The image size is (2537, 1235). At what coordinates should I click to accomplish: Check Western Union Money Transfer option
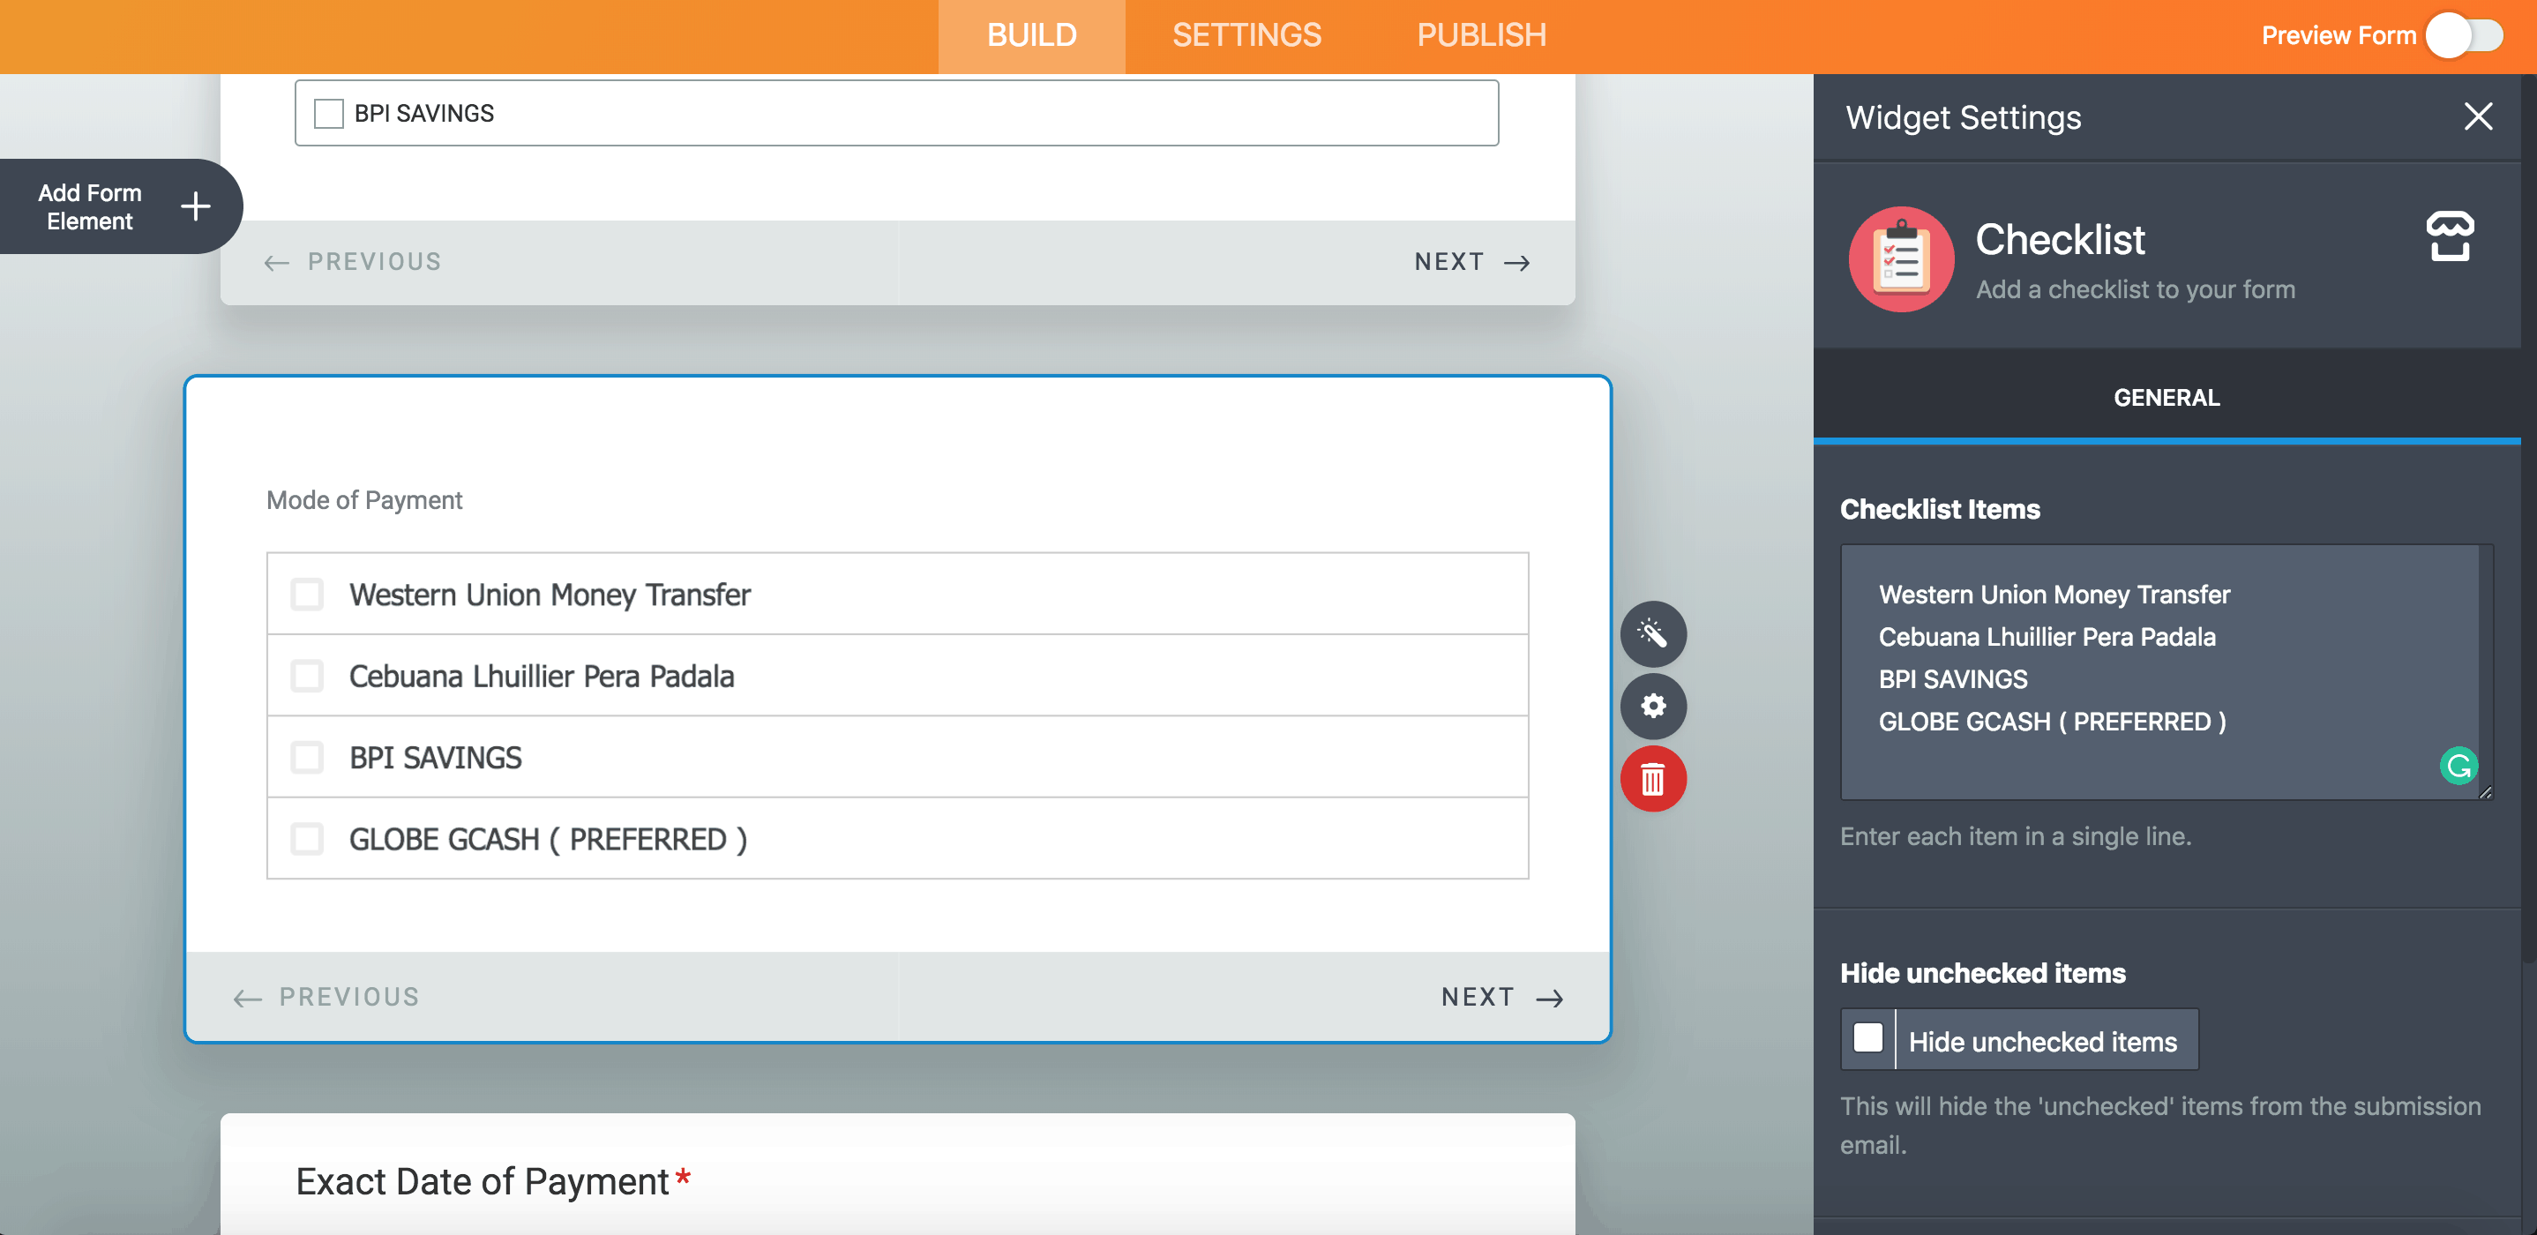tap(307, 594)
